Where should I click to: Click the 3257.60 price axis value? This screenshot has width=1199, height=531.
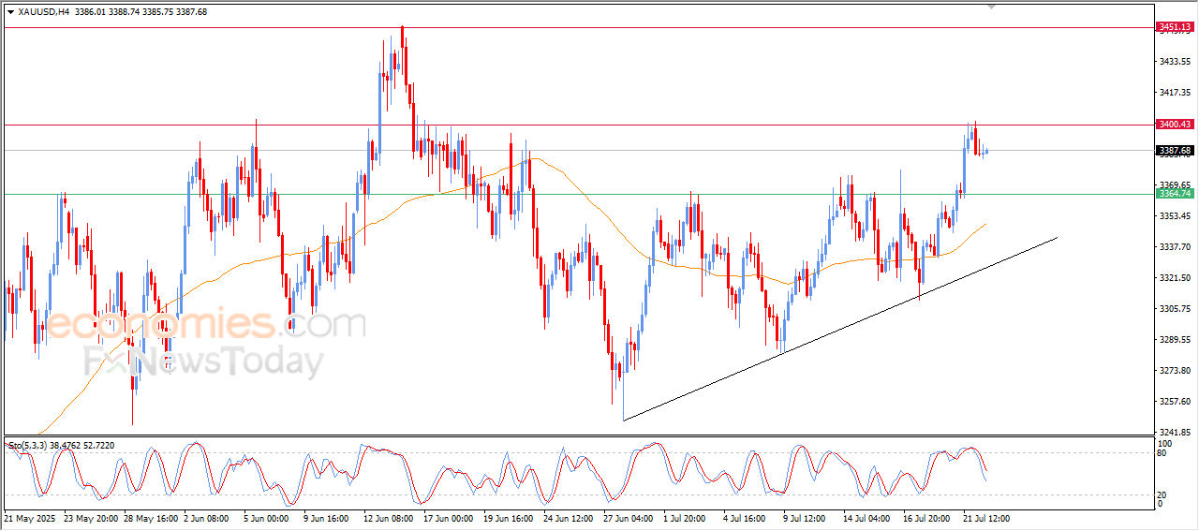pos(1175,402)
